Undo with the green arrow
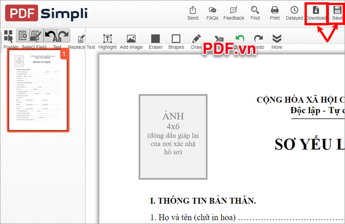Viewport: 345px width, 224px height. pyautogui.click(x=240, y=38)
